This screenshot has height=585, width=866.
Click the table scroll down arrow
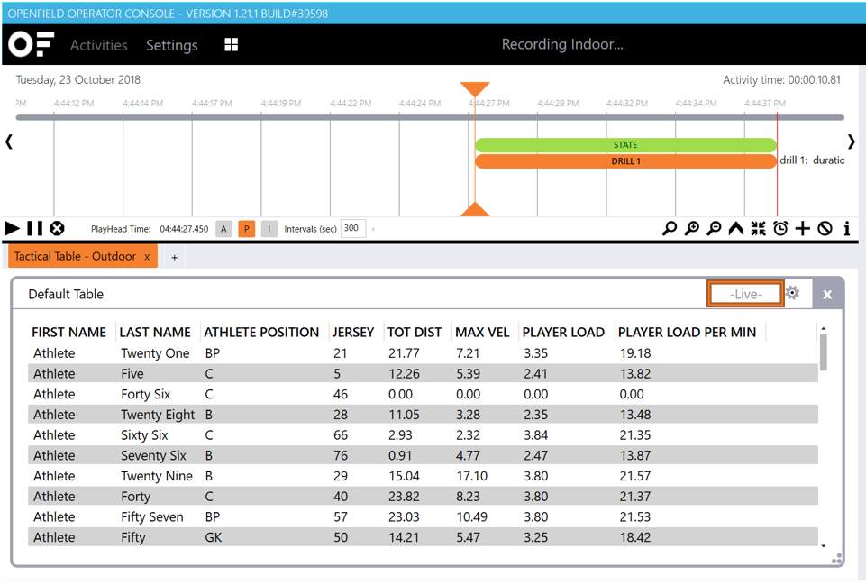point(824,545)
